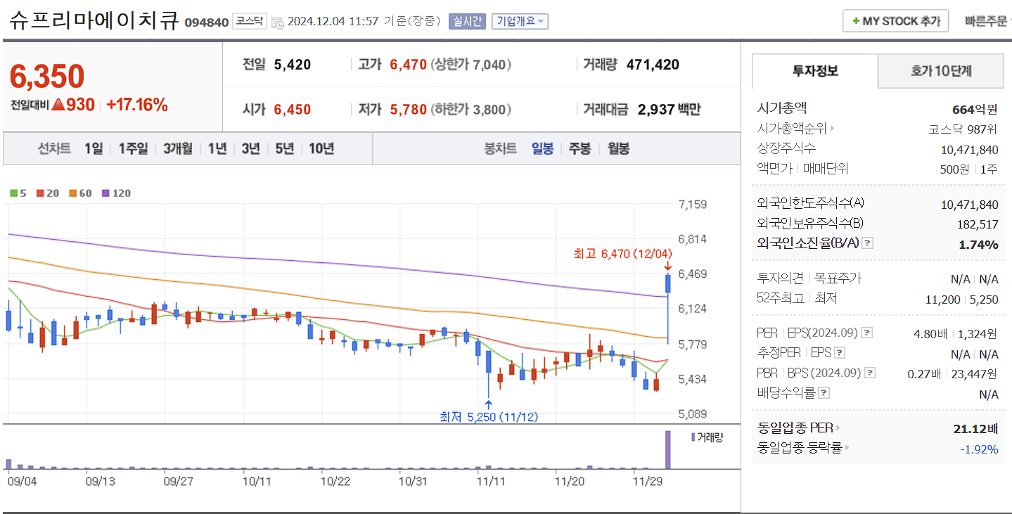Click the 외국인보유주식수 value 182,517
This screenshot has width=1012, height=514.
coord(977,224)
